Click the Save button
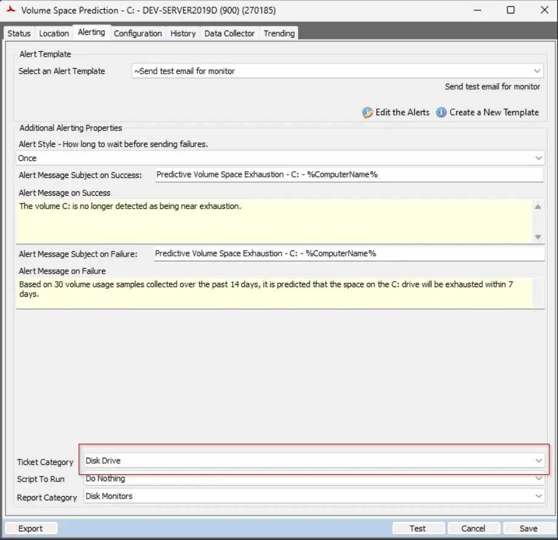This screenshot has width=558, height=540. click(529, 528)
